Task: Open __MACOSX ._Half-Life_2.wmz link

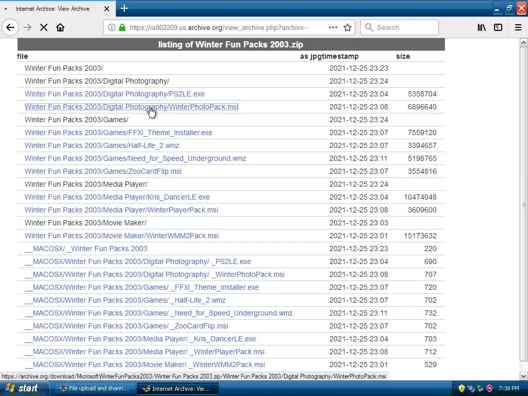Action: coord(125,300)
